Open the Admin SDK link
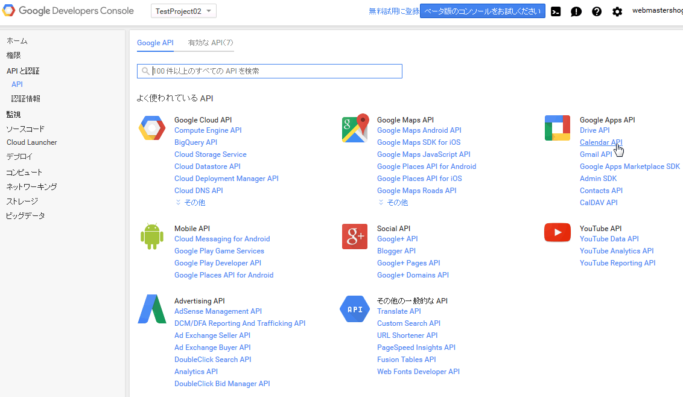The height and width of the screenshot is (397, 683). (598, 179)
